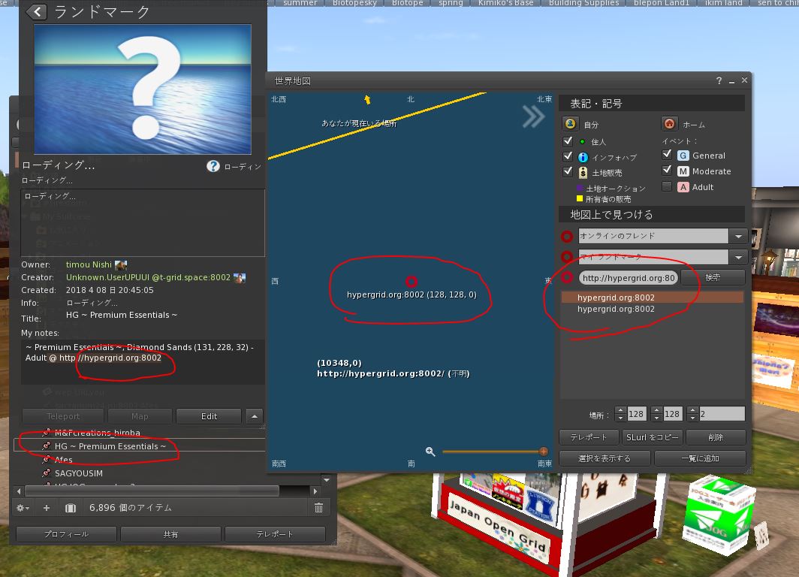Open the spring favorite
Screen dimensions: 799x577
click(x=451, y=3)
